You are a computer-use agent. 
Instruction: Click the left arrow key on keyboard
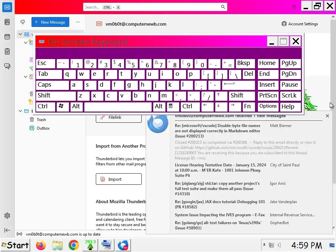point(207,107)
